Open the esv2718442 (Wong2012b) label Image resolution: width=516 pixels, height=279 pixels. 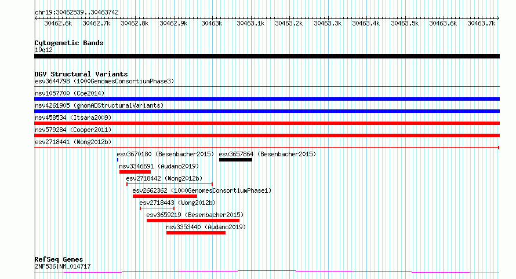164,178
